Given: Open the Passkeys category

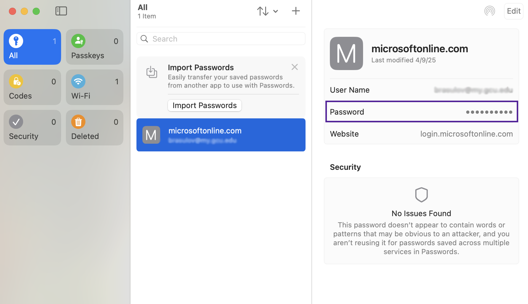Looking at the screenshot, I should pos(95,47).
